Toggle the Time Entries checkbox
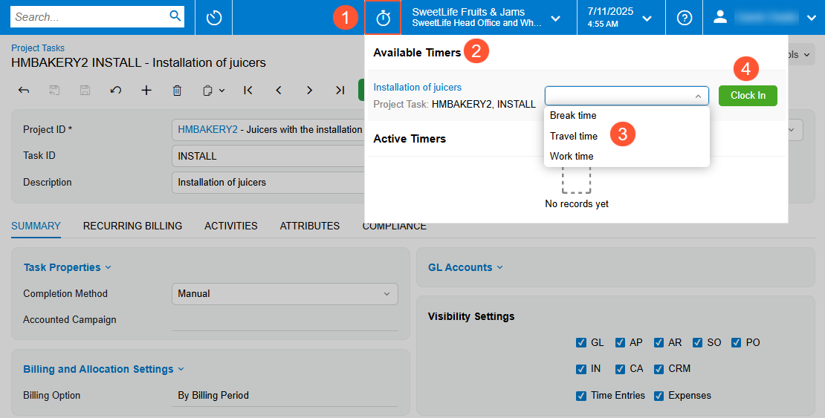 [x=581, y=396]
